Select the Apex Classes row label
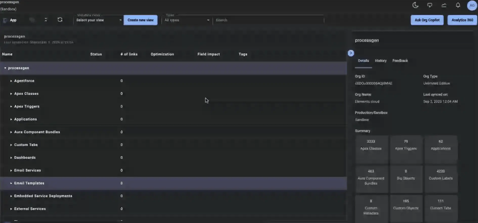 [x=26, y=94]
